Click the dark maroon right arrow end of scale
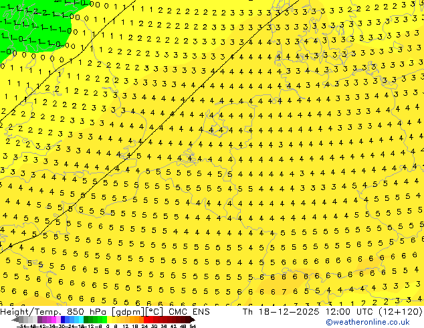Screen dimensions: 424x328 pyautogui.click(x=193, y=319)
